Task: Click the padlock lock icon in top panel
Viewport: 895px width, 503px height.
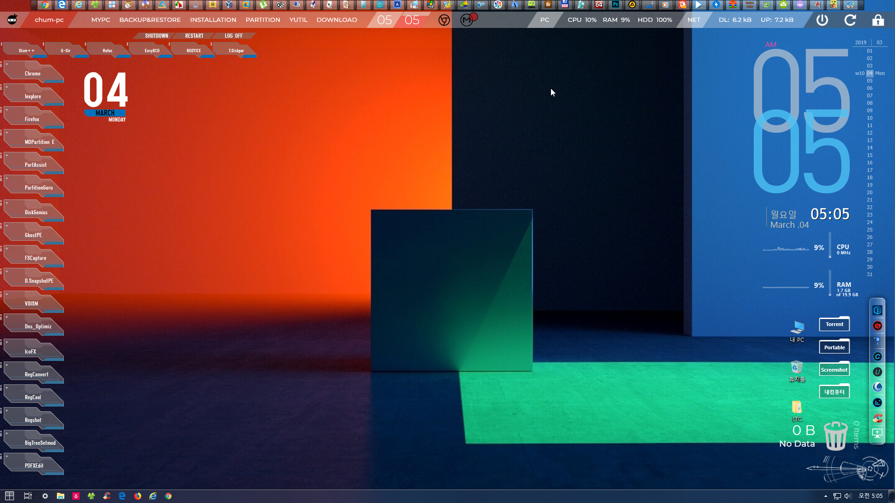Action: [878, 20]
